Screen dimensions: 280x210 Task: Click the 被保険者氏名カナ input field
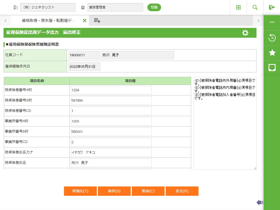pyautogui.click(x=111, y=153)
